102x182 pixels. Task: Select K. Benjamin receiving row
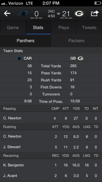[51, 165]
